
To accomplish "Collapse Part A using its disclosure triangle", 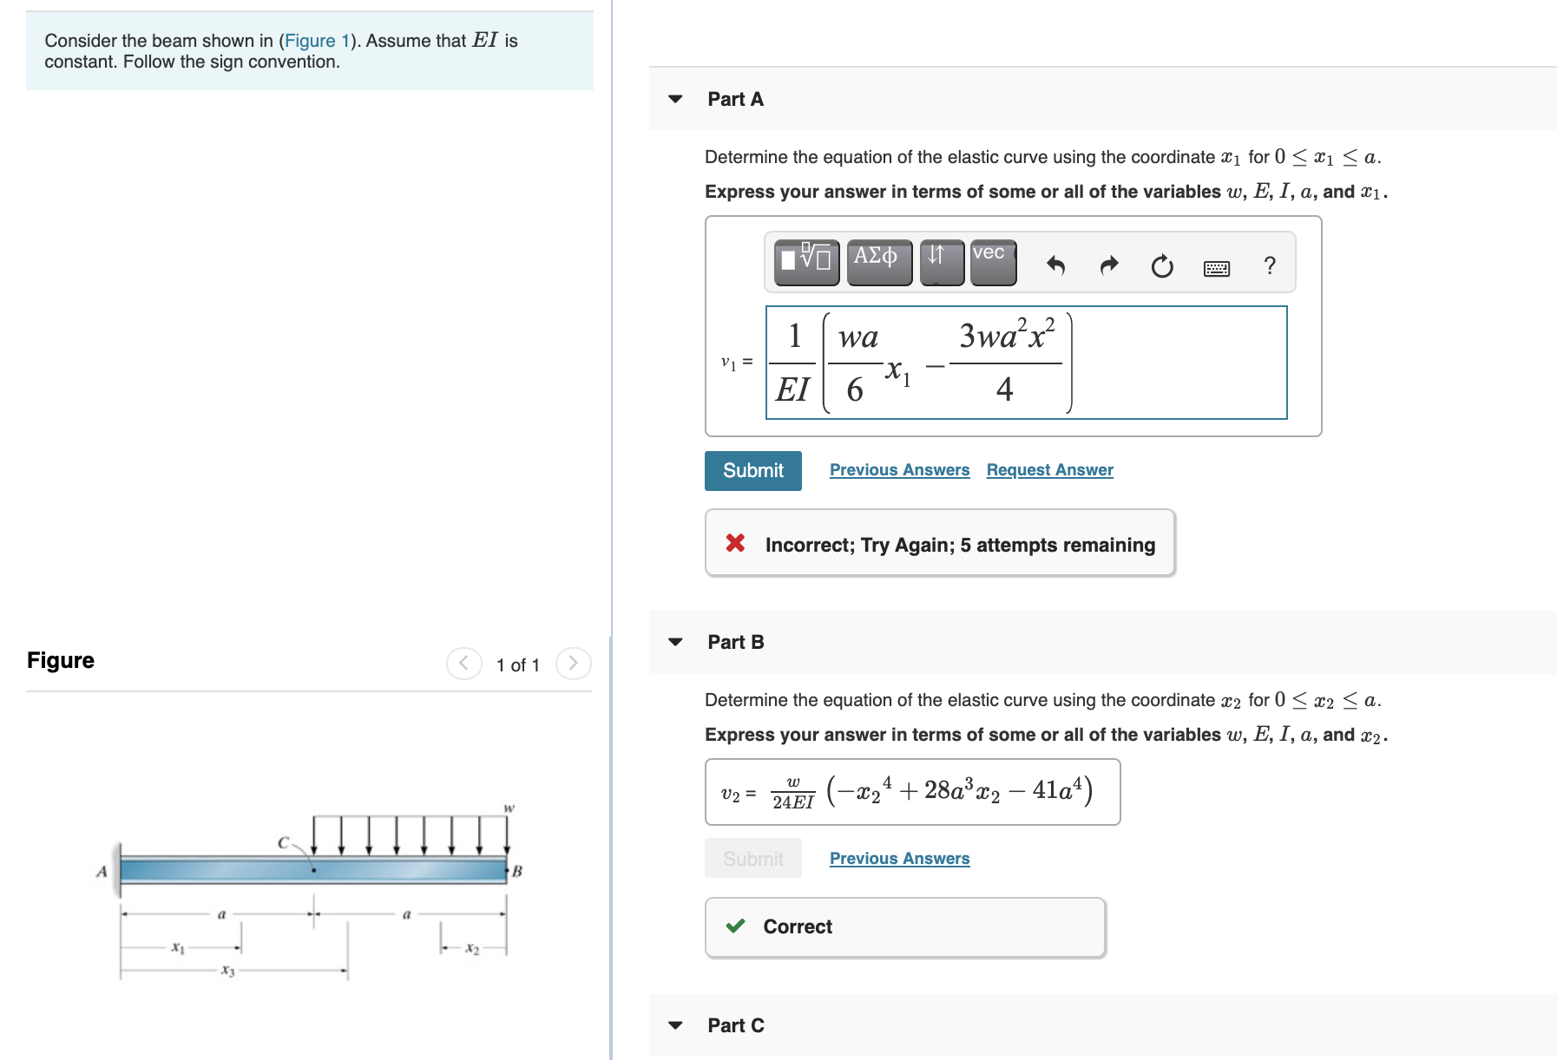I will (676, 99).
